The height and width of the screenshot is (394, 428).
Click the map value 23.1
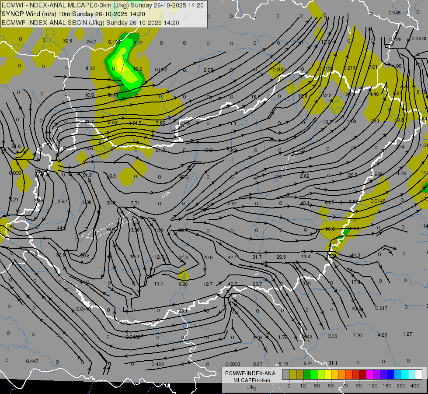183,311
